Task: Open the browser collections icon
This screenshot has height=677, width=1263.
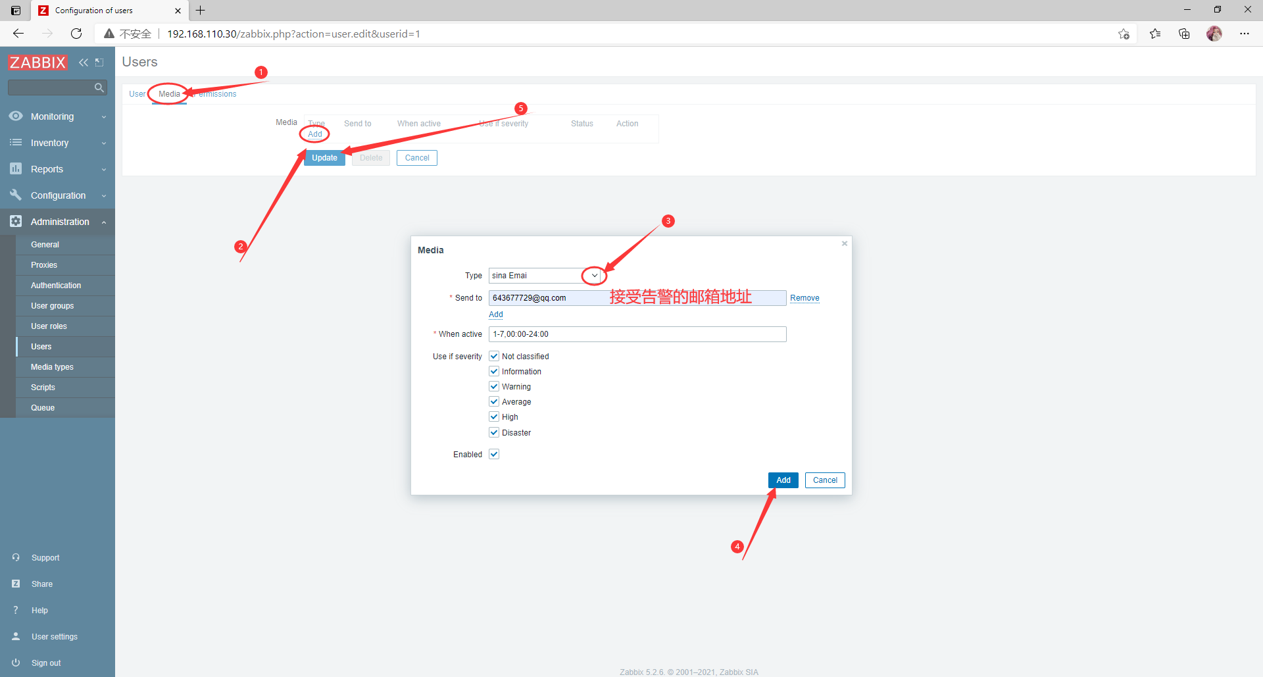Action: coord(1184,34)
